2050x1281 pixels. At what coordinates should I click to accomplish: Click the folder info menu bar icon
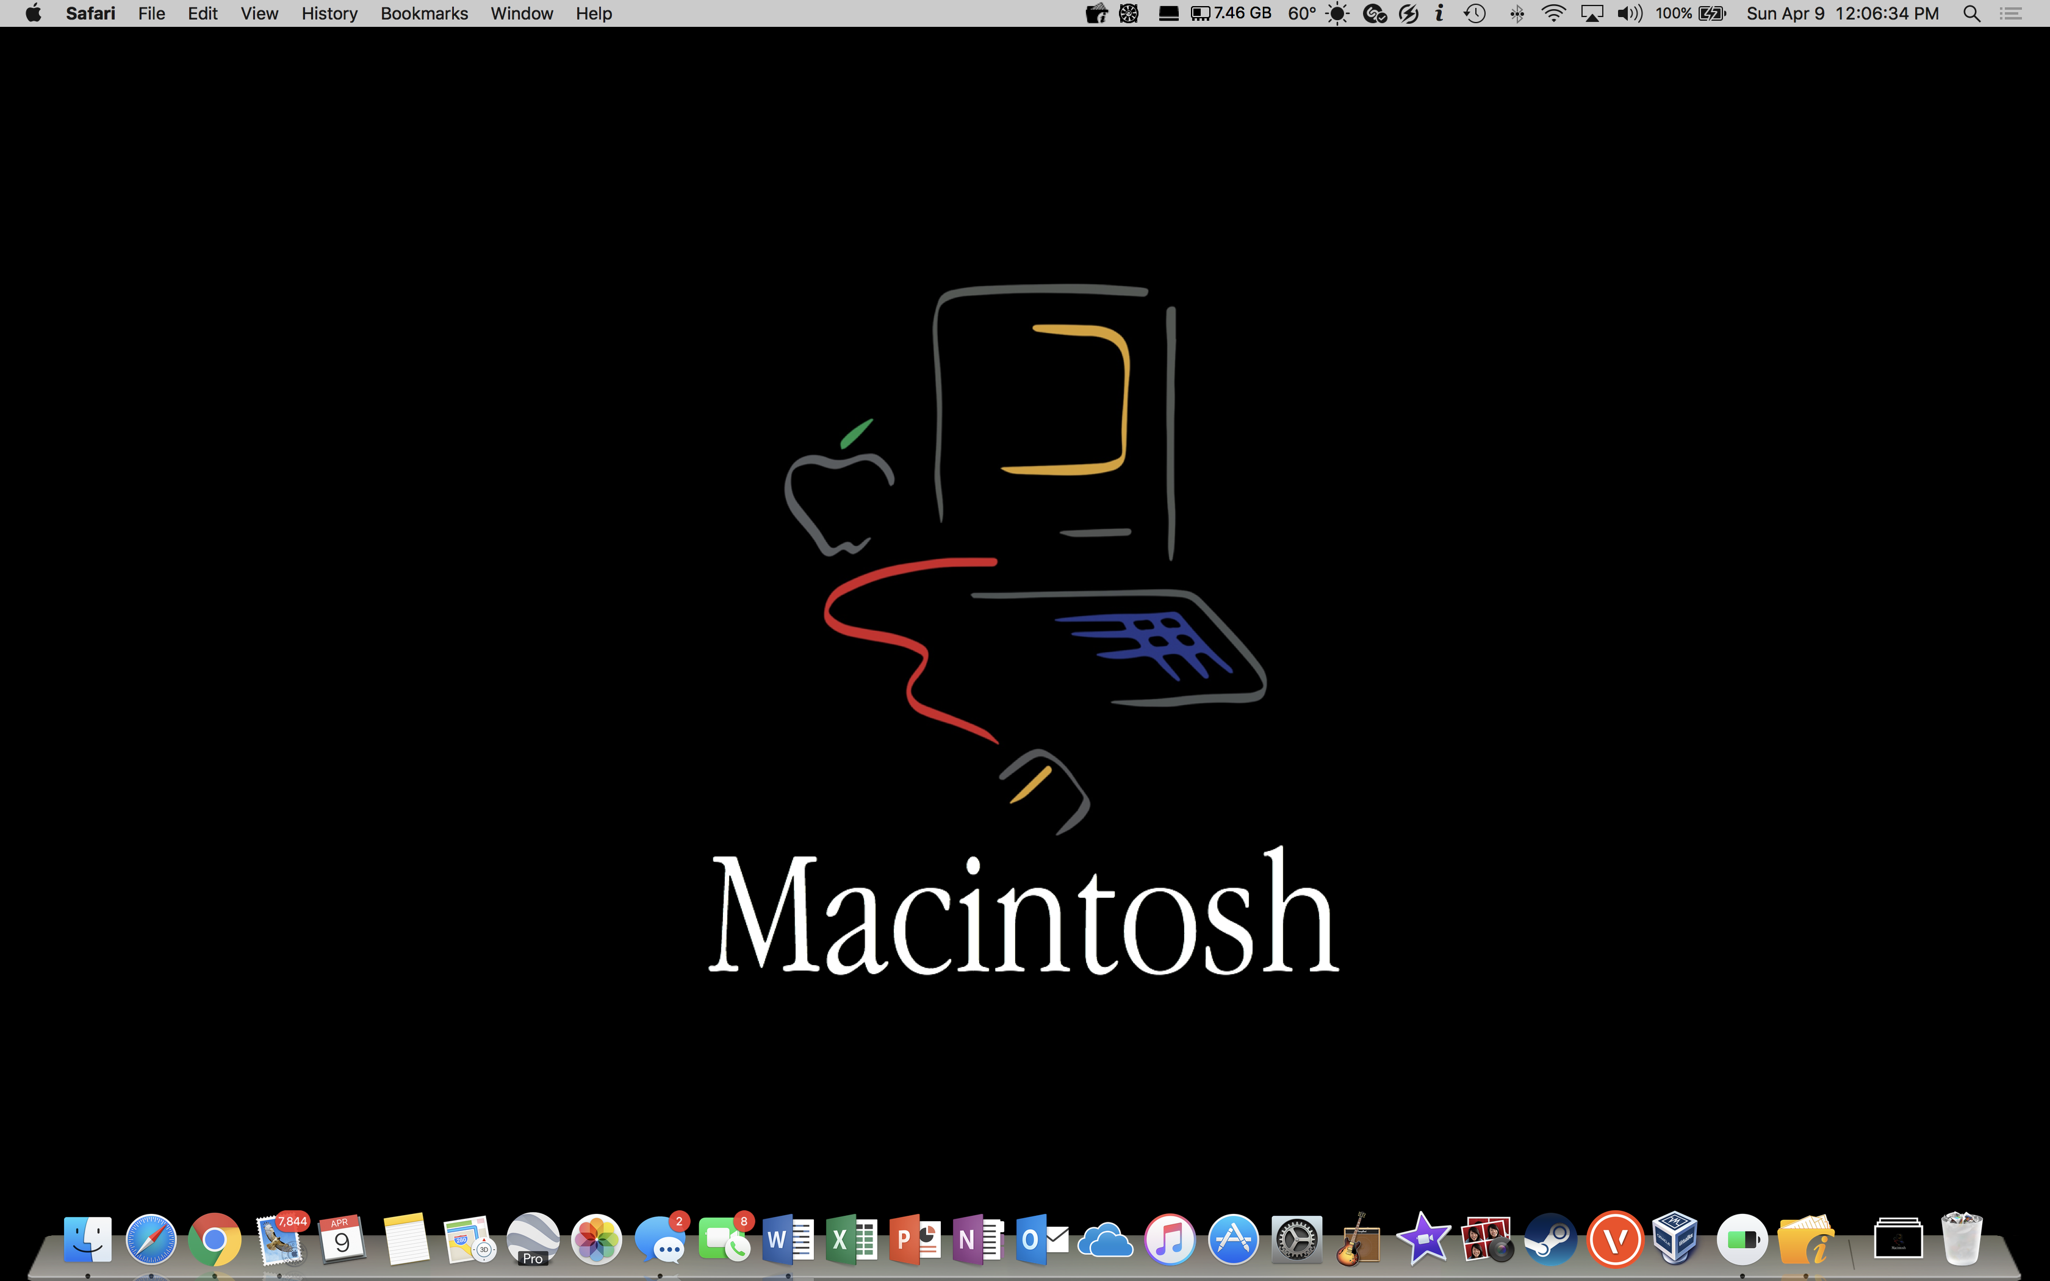click(x=1097, y=13)
